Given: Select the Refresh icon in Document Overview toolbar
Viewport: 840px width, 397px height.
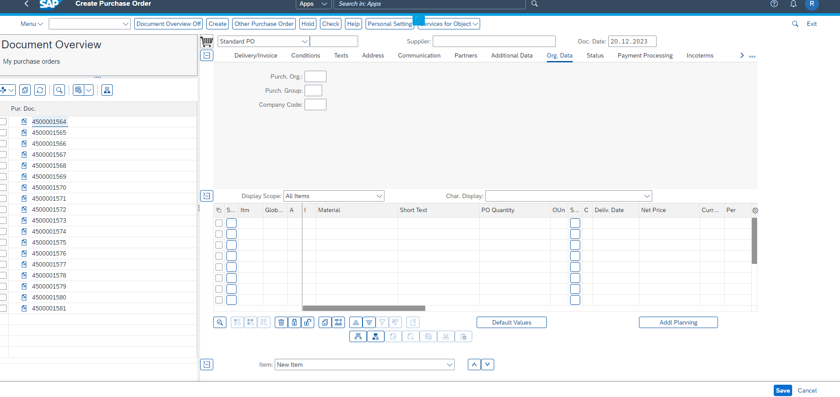Looking at the screenshot, I should click(40, 90).
